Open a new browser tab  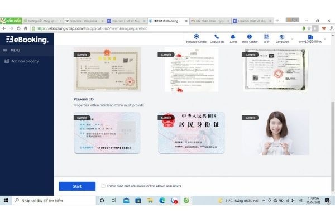tap(277, 21)
